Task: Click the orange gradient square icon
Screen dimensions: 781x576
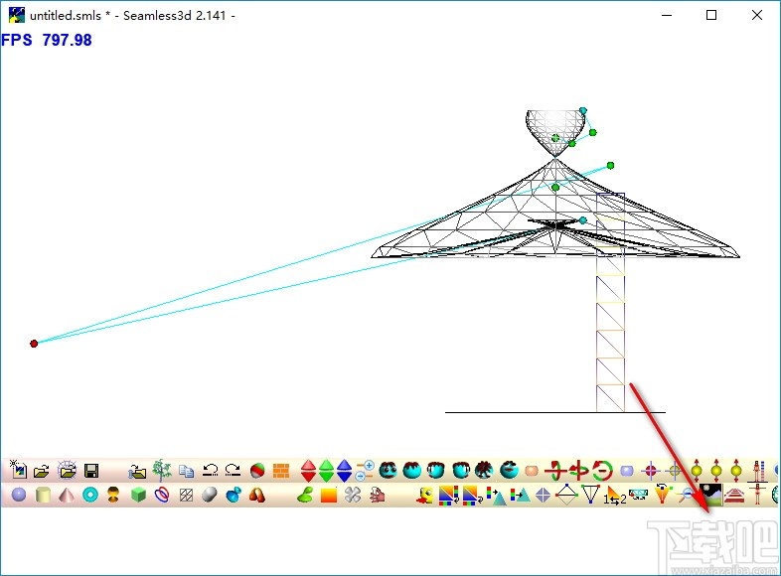Action: pyautogui.click(x=329, y=495)
